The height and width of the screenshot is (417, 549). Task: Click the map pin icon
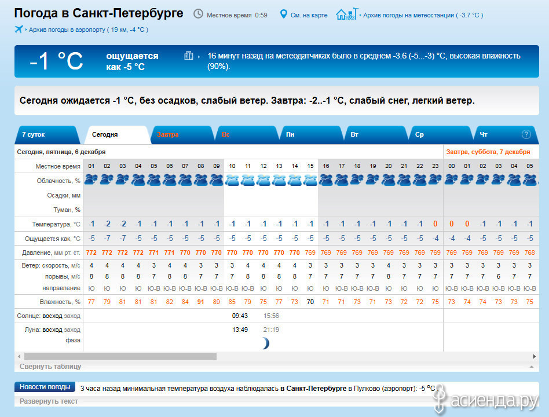coord(284,14)
